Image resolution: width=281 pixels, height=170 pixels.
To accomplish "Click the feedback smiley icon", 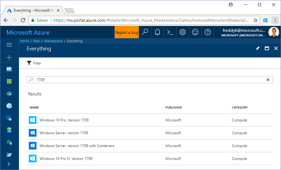I will coord(195,32).
